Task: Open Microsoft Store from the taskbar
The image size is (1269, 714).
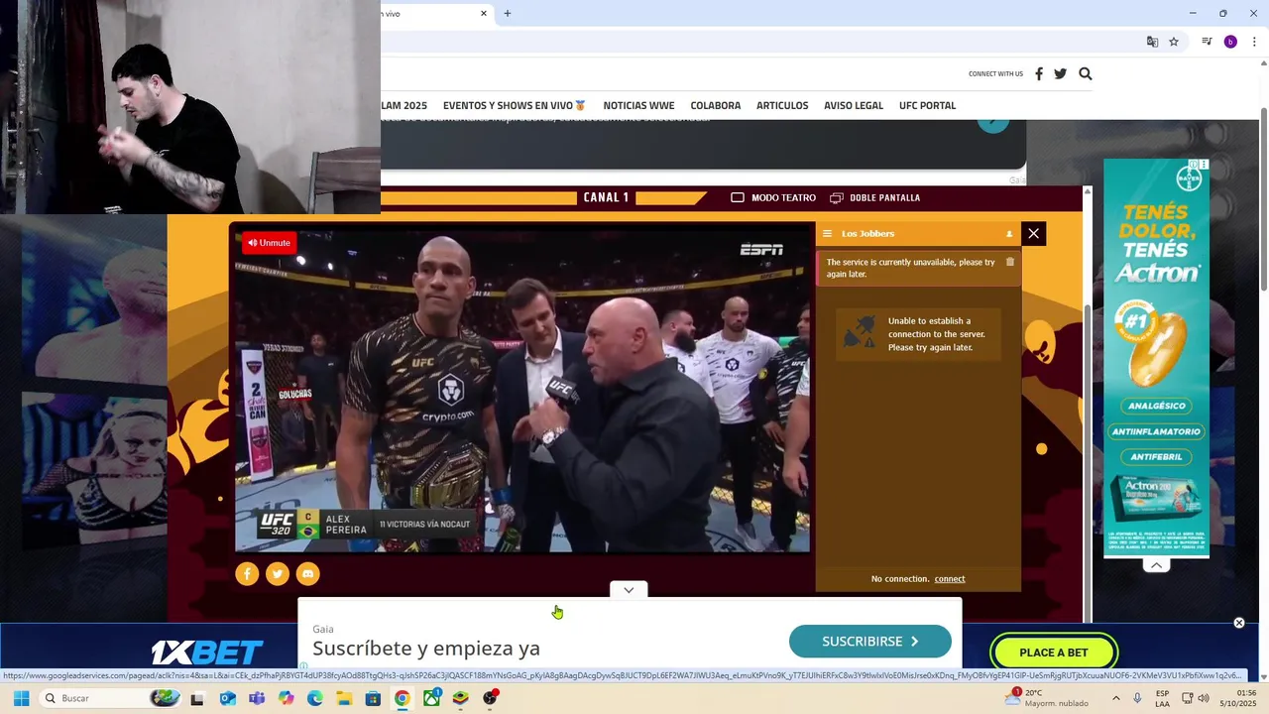Action: [x=373, y=698]
